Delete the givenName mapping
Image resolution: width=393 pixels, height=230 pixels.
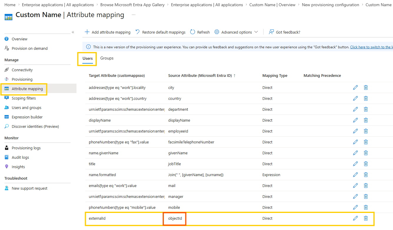[366, 153]
